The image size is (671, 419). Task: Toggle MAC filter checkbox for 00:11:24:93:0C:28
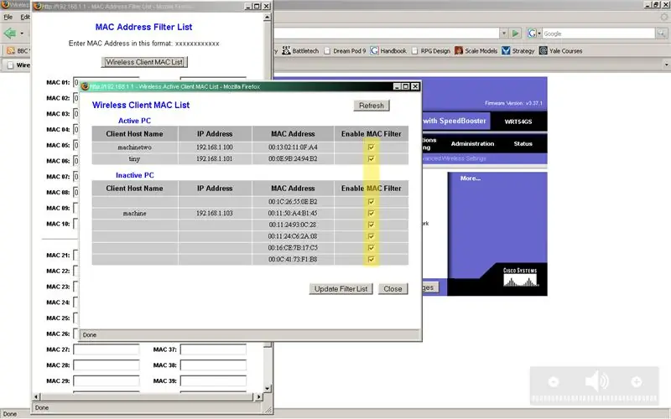click(x=371, y=225)
